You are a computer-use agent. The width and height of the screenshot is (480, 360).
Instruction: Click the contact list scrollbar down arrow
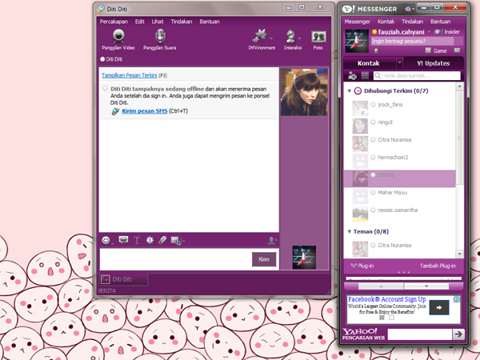point(459,254)
